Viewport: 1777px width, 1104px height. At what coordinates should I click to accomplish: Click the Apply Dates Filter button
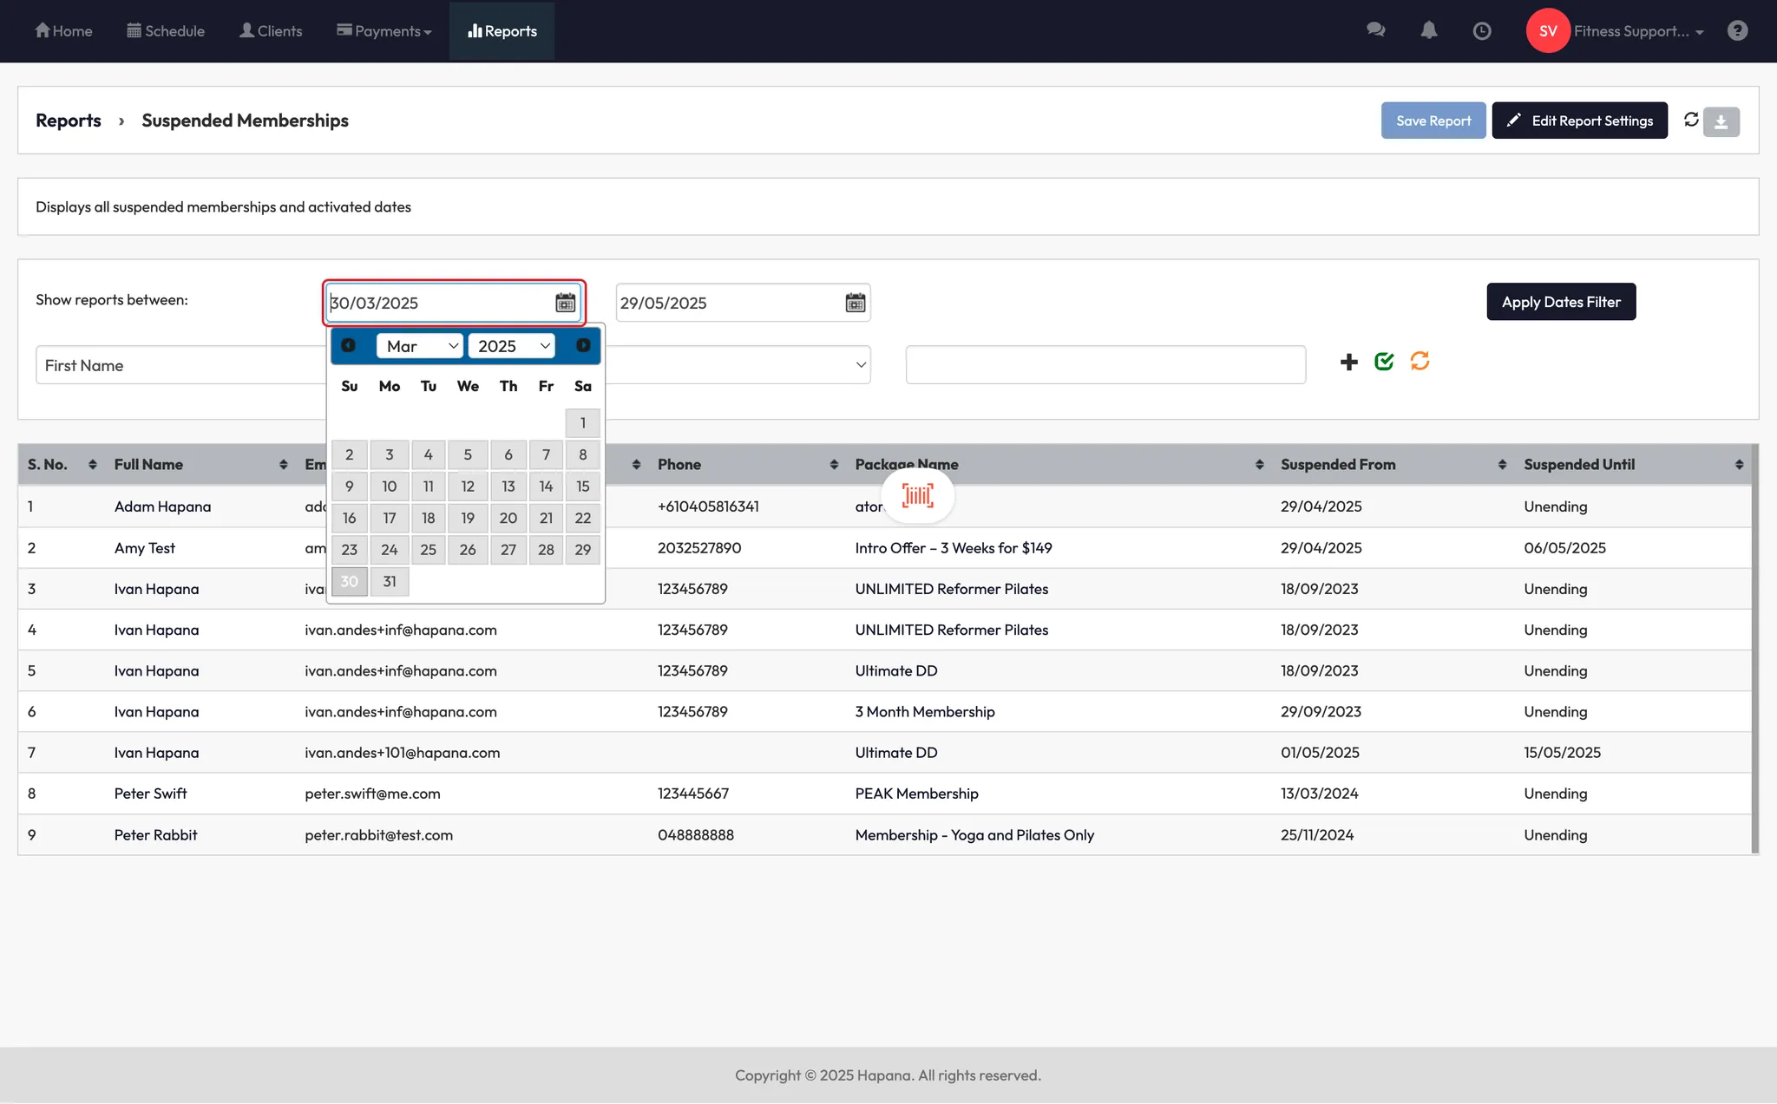(x=1560, y=302)
